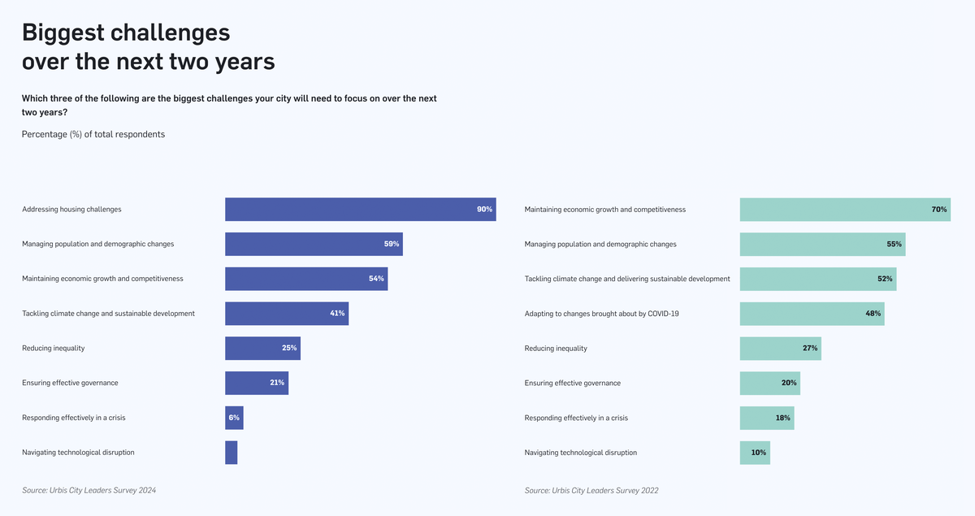Click the teal 70% economic growth bar

pos(845,210)
